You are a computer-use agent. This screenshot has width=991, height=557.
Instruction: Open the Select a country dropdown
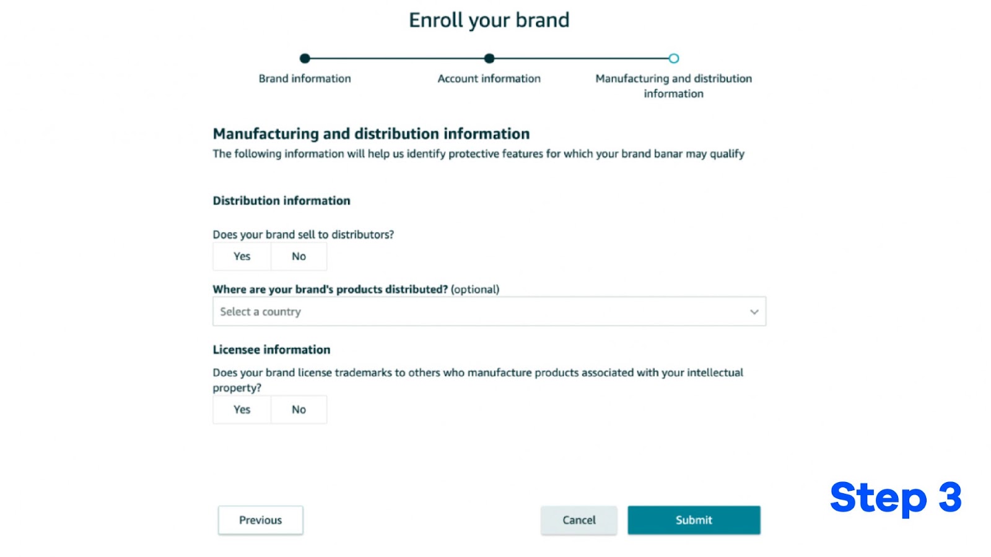tap(489, 311)
